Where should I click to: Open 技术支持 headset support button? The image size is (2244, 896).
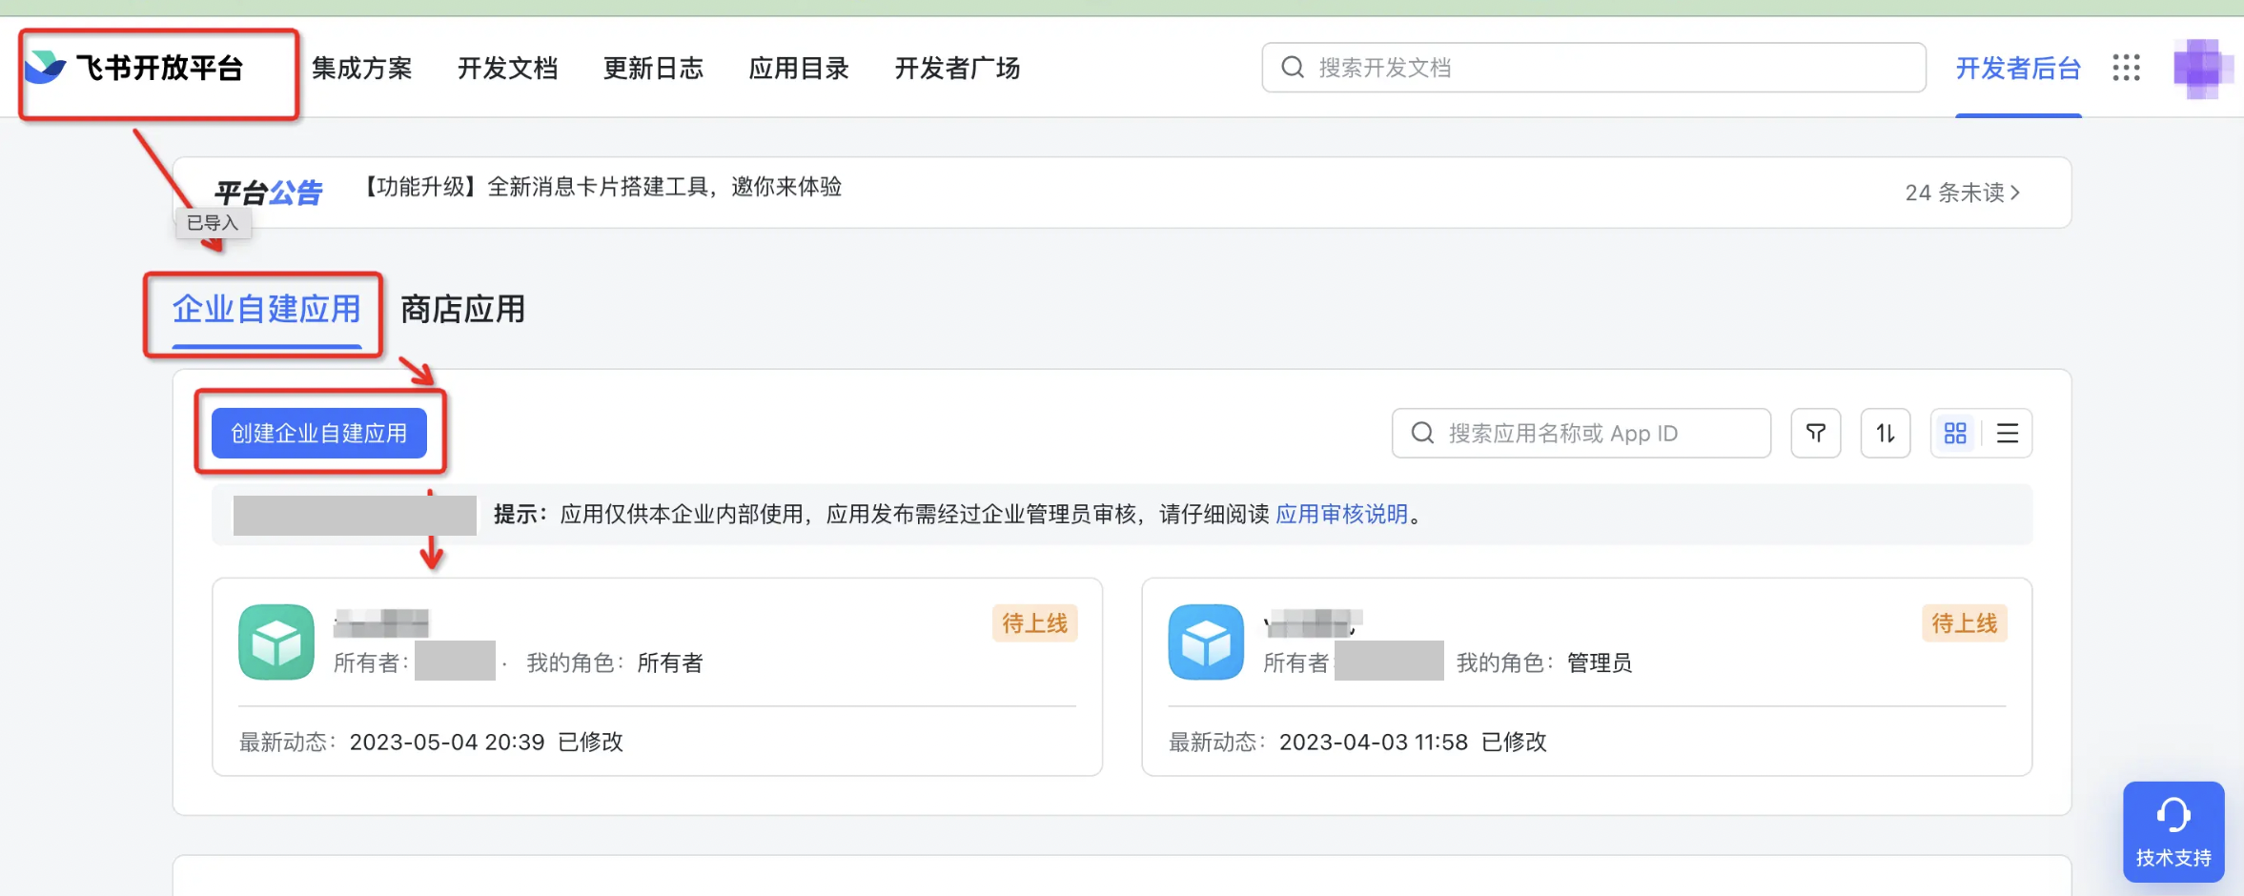coord(2173,832)
